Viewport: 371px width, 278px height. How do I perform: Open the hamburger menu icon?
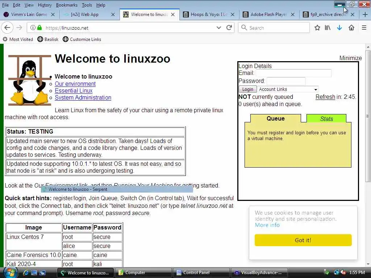pyautogui.click(x=364, y=28)
